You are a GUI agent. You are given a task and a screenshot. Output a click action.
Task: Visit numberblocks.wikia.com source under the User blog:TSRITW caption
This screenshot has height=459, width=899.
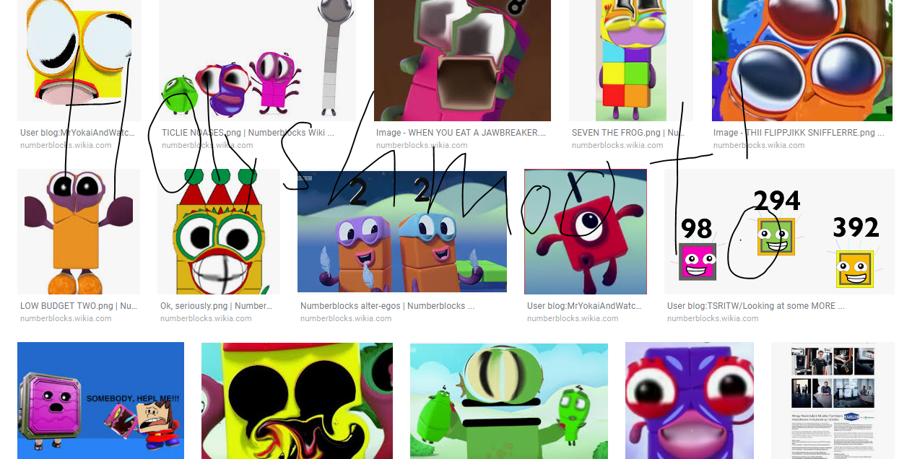pos(713,318)
